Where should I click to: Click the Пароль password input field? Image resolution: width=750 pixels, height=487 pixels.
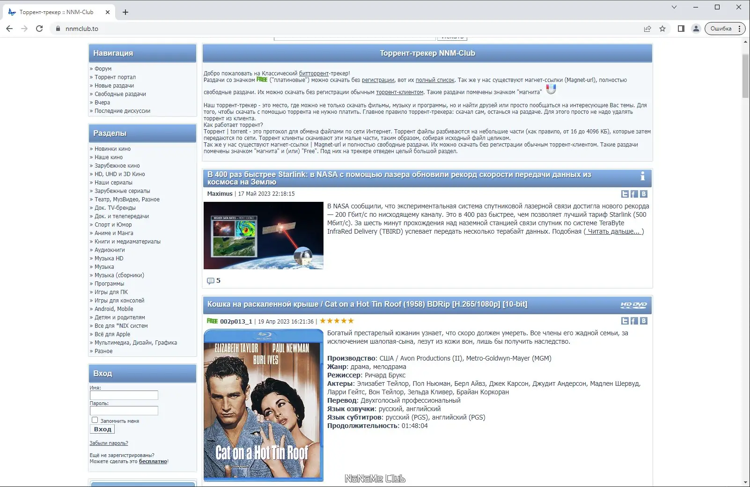[x=124, y=411]
